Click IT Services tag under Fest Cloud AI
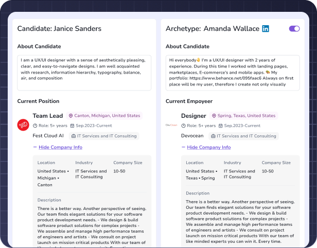The width and height of the screenshot is (317, 248). tap(104, 136)
